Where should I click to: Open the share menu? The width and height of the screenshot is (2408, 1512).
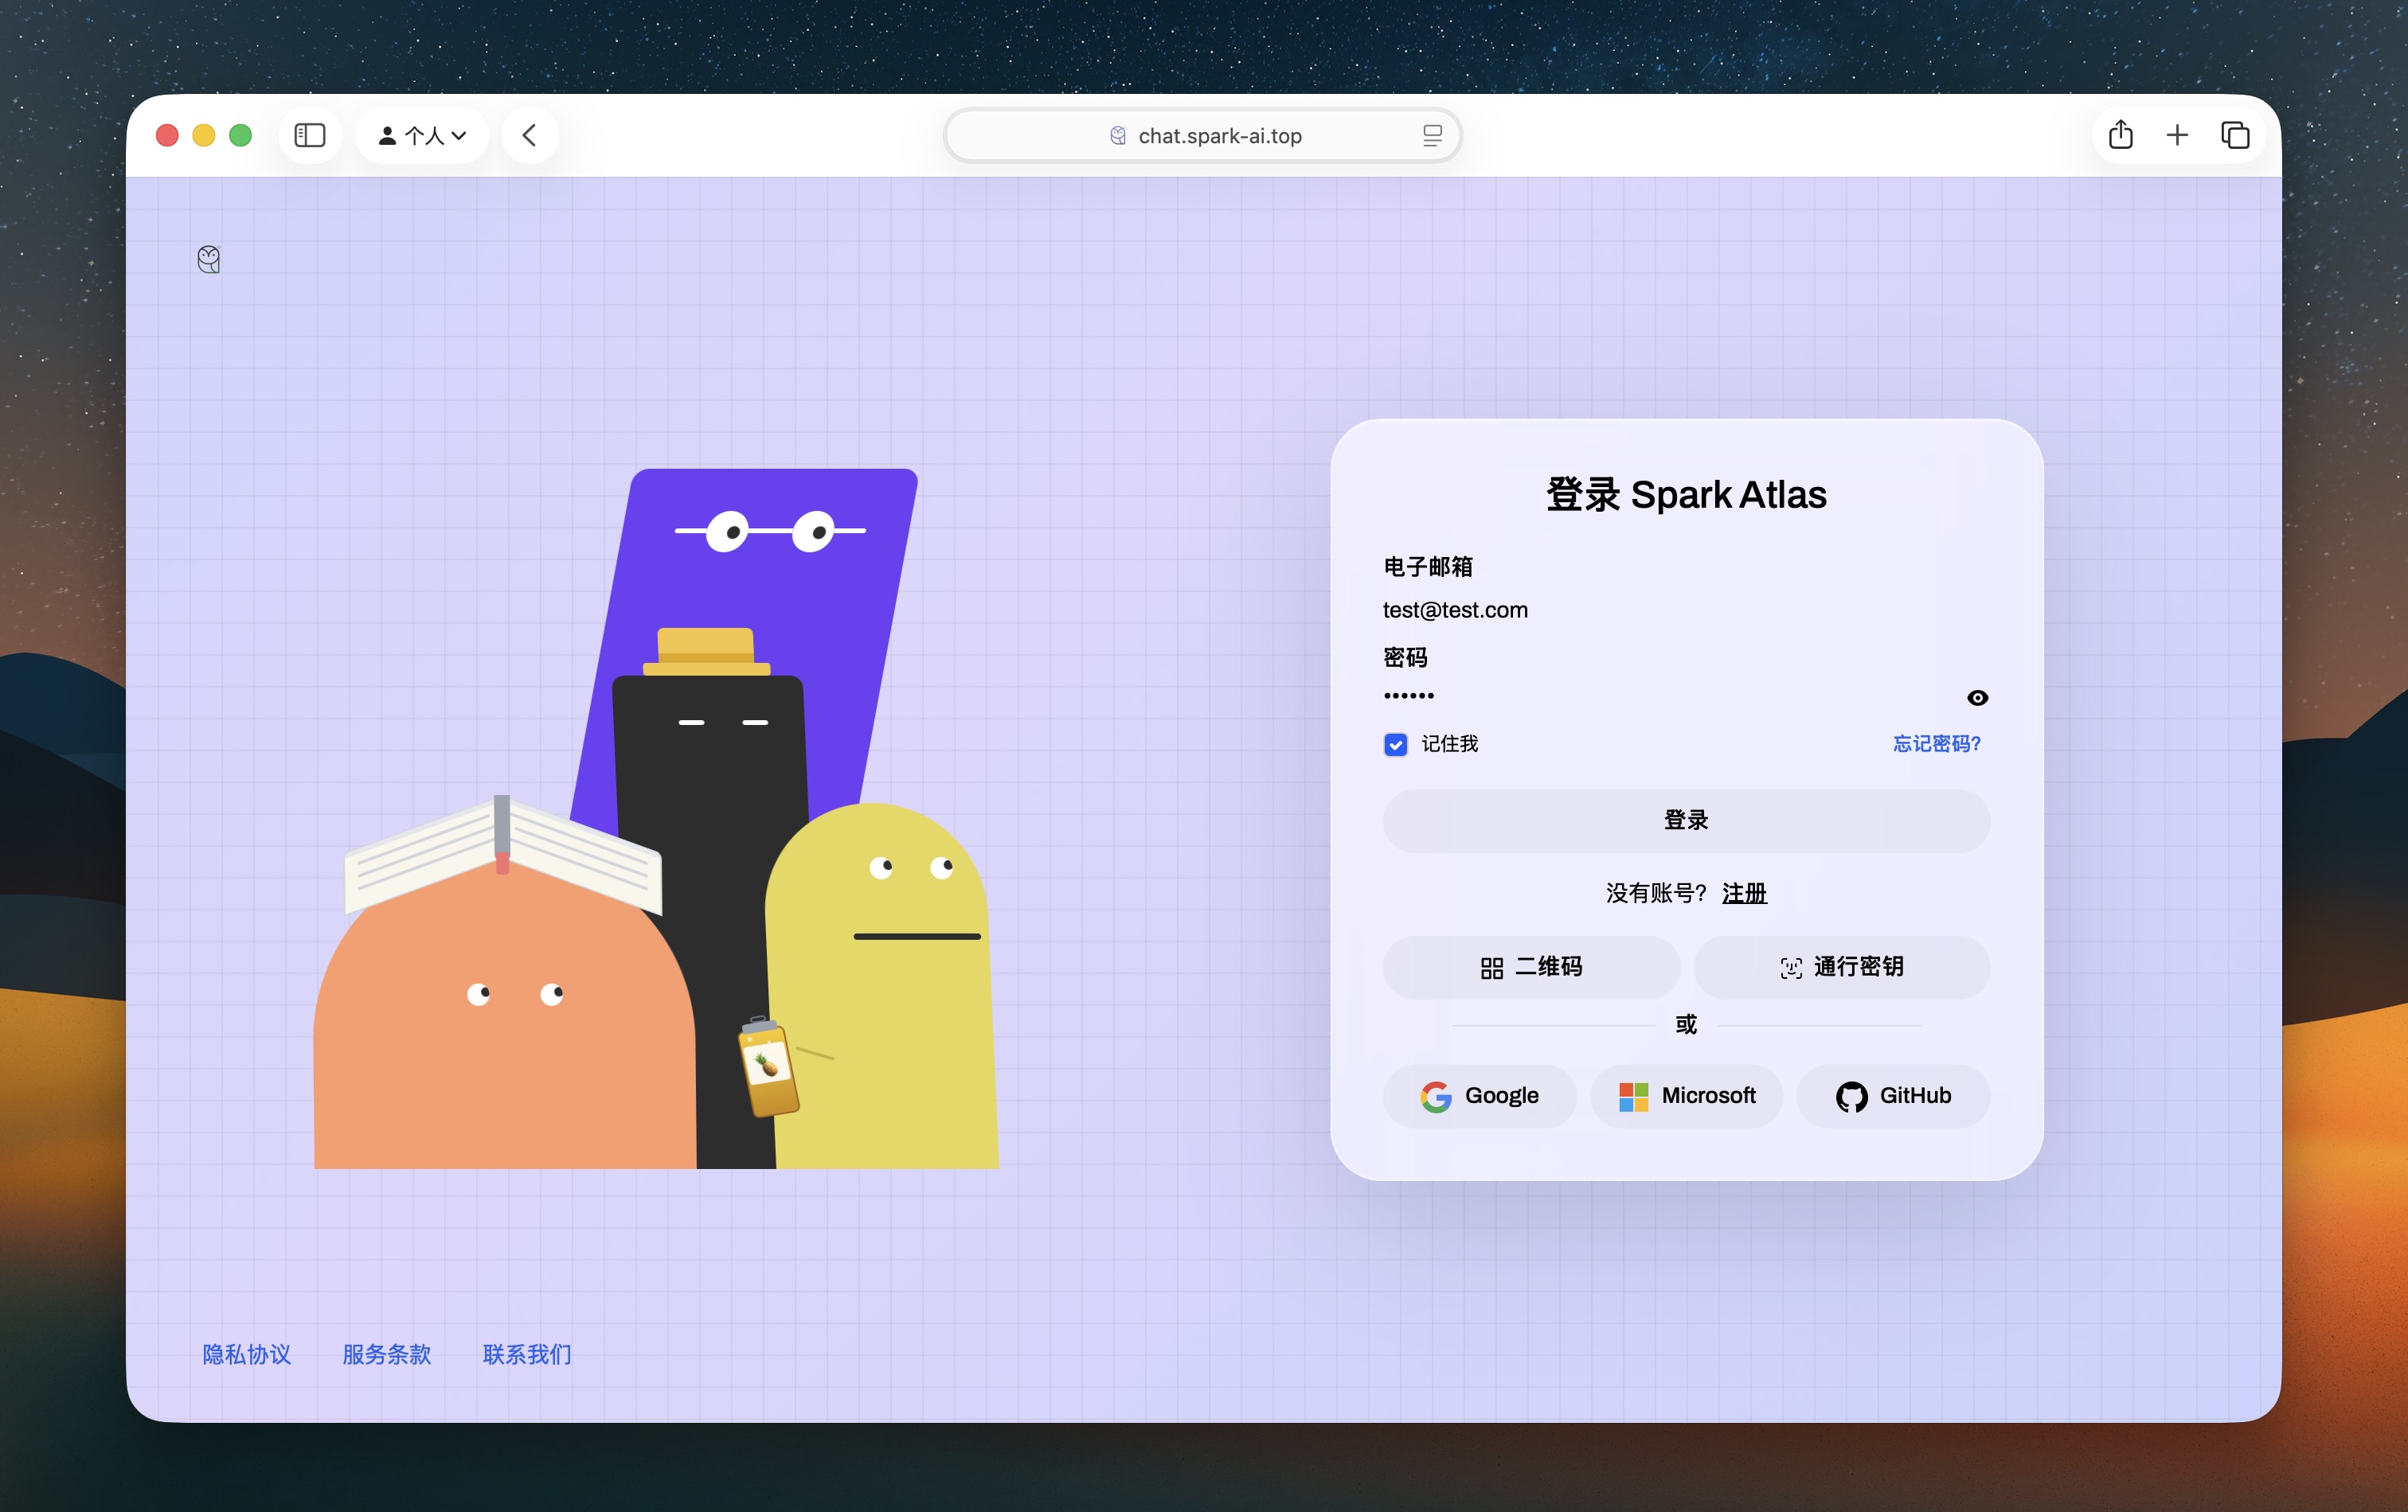pos(2120,135)
